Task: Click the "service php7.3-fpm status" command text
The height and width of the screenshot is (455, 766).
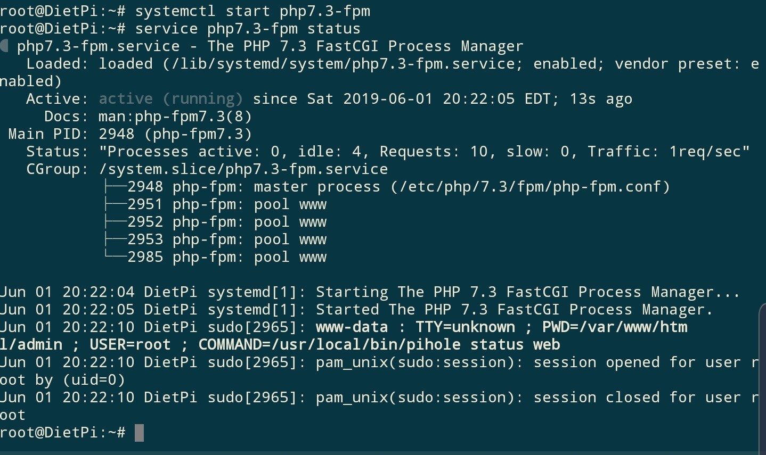Action: (x=248, y=29)
